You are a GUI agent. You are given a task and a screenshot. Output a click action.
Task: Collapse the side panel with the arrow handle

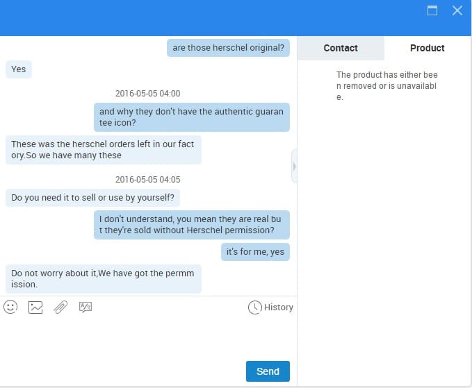[x=295, y=166]
